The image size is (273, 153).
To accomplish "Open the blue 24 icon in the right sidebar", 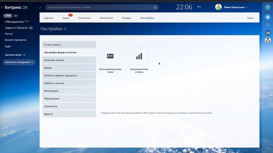I will point(267,33).
